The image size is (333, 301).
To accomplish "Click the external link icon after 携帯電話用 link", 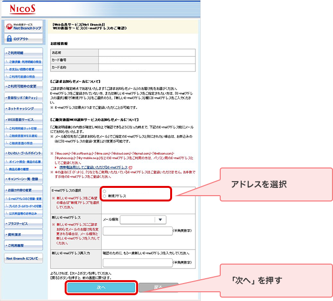I will pyautogui.click(x=130, y=167).
